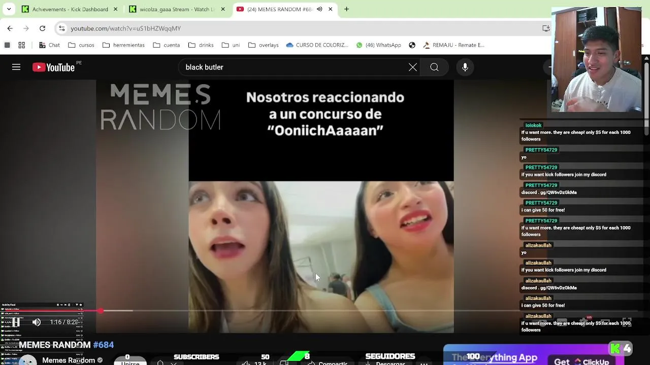The width and height of the screenshot is (650, 365).
Task: Close the MEMES RANDOM YouTube tab
Action: 331,9
